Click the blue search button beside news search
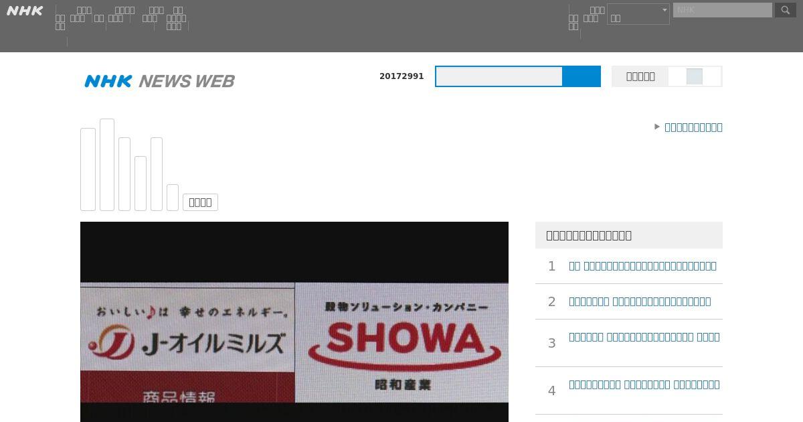Screen dimensions: 803x422 pyautogui.click(x=582, y=76)
